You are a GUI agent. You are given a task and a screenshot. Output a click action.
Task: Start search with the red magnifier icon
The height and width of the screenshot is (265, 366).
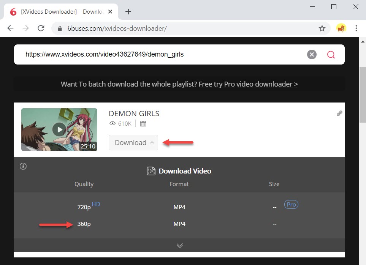(331, 55)
